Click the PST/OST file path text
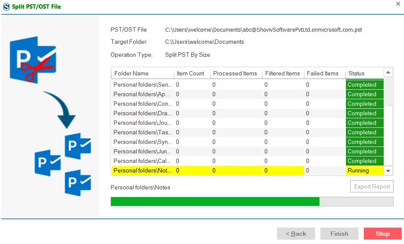The image size is (404, 244). pyautogui.click(x=263, y=30)
